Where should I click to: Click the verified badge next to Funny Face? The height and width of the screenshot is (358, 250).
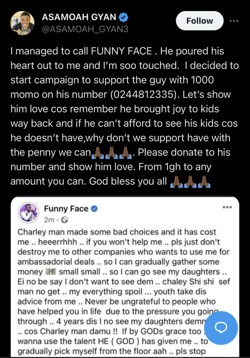click(x=94, y=209)
